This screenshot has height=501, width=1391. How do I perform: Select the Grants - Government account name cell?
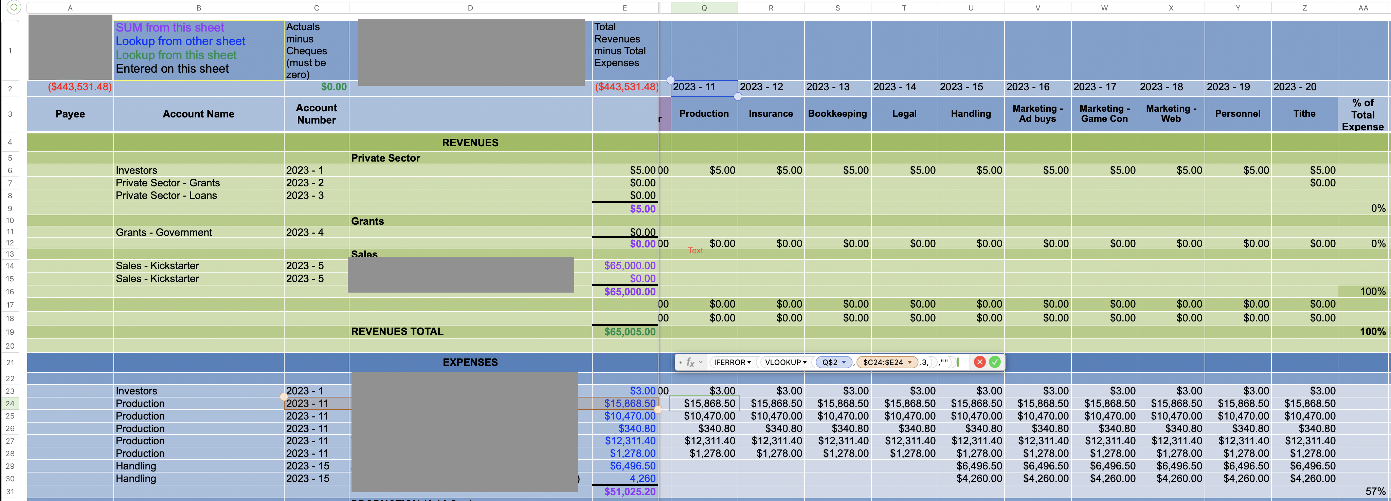[x=164, y=233]
